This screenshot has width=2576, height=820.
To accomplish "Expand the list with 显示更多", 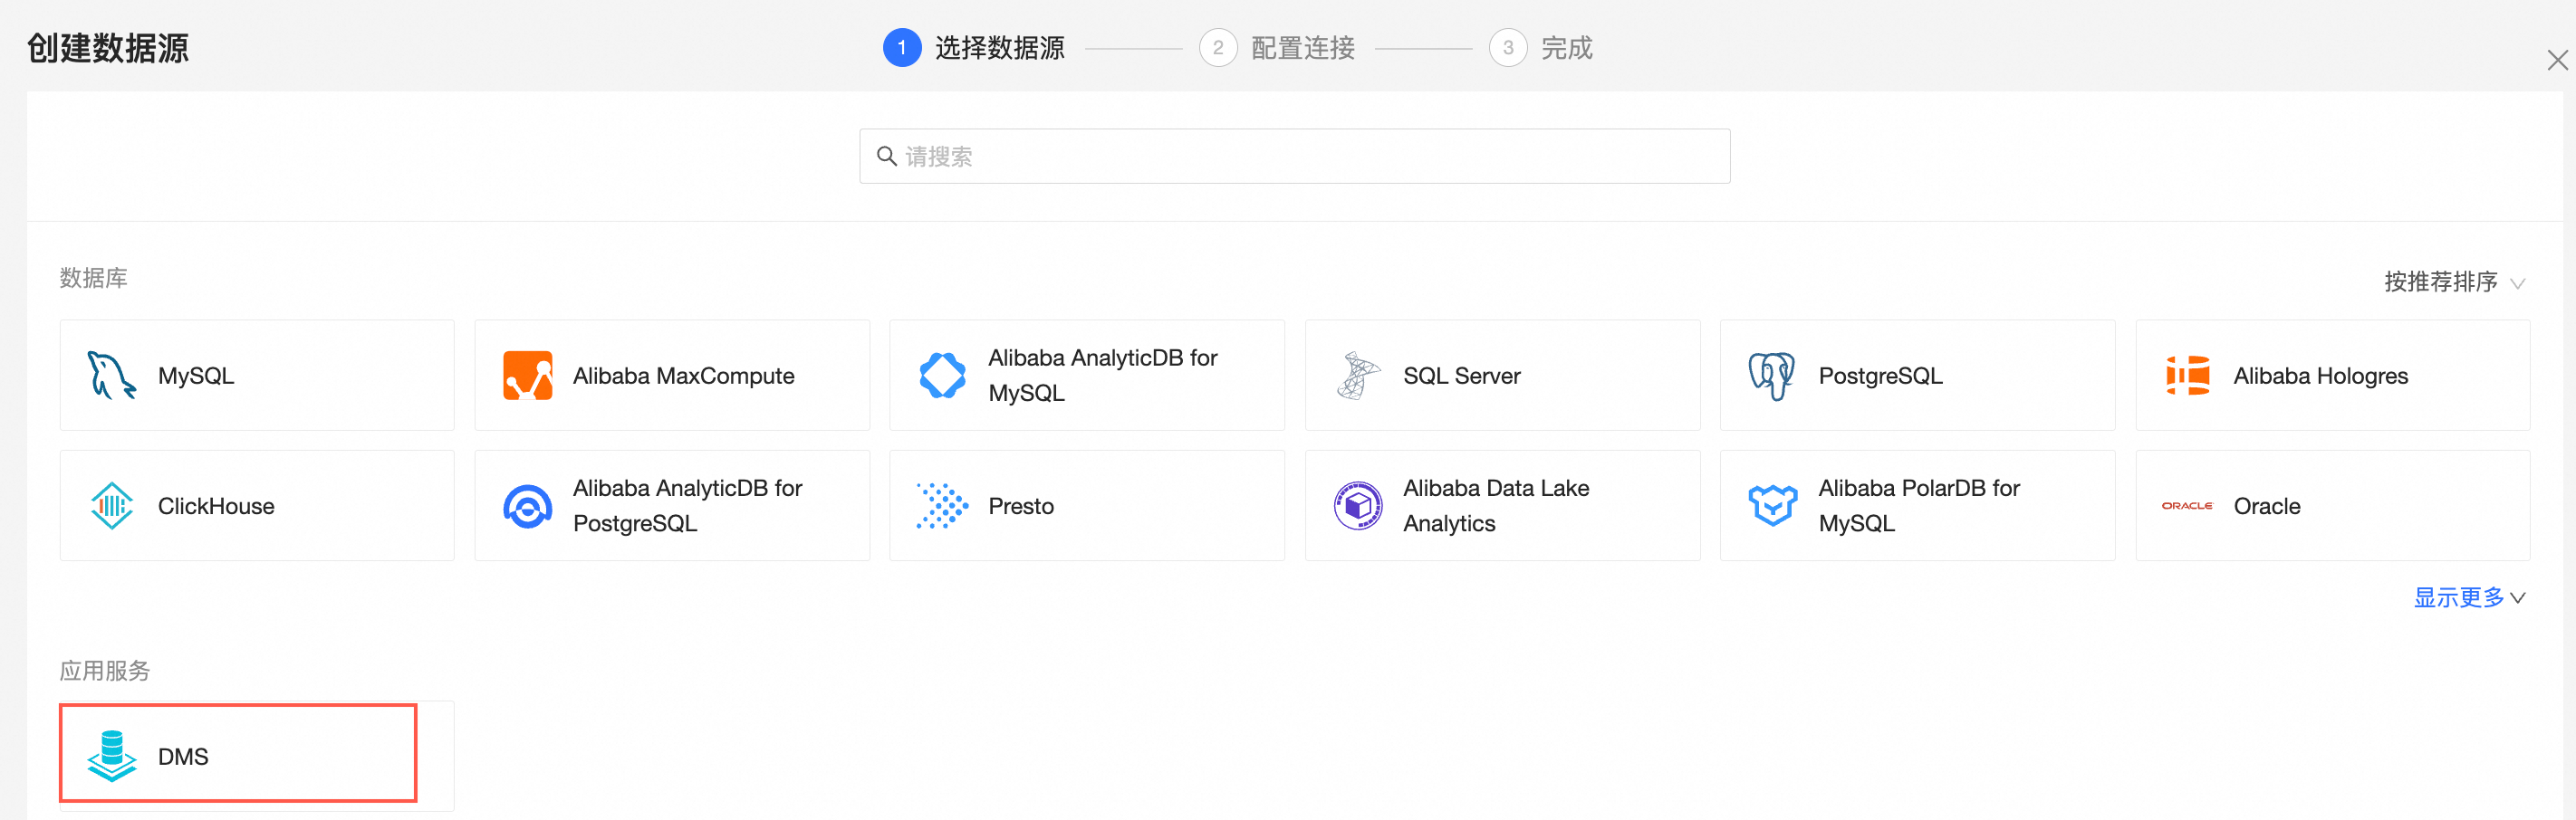I will point(2469,597).
